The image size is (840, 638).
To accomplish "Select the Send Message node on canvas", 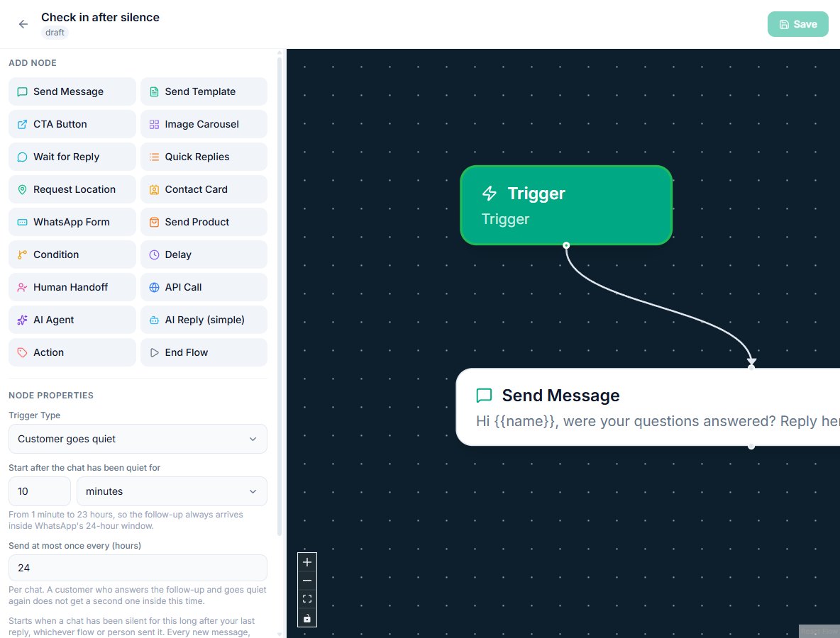I will tap(648, 408).
